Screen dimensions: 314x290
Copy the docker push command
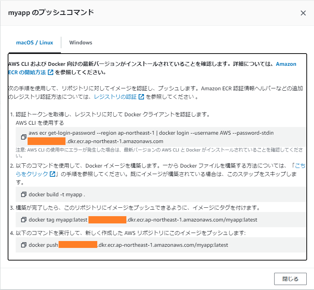click(x=24, y=245)
